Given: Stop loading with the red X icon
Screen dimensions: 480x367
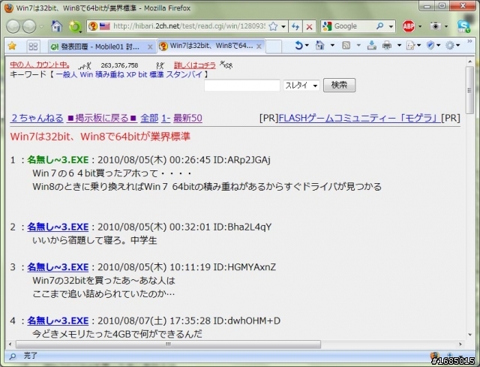Looking at the screenshot, I should [309, 27].
